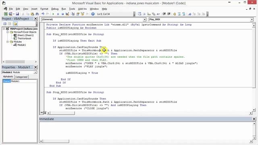Click the Break (pause) icon
This screenshot has height=145, width=258.
(58, 14)
